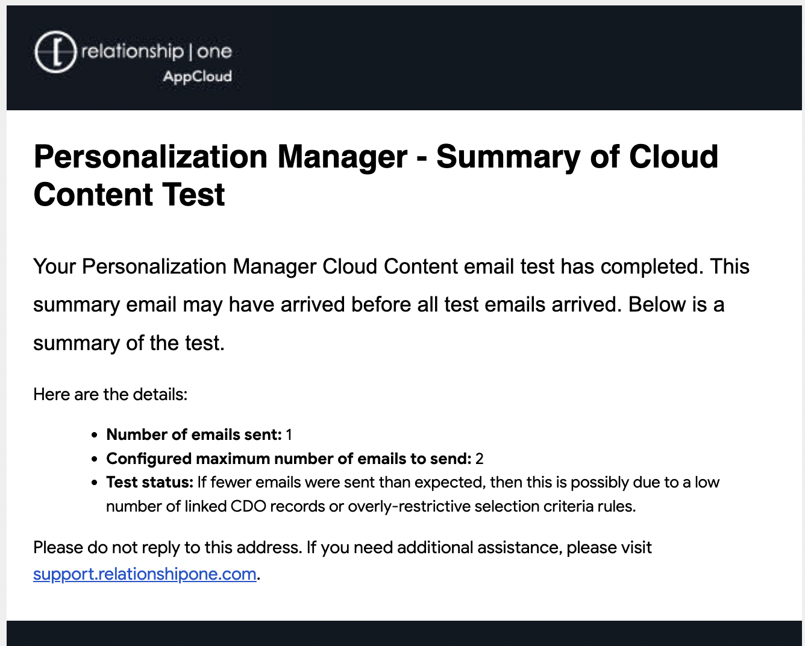
Task: Click the "relationship | one" logo text
Action: coord(156,51)
